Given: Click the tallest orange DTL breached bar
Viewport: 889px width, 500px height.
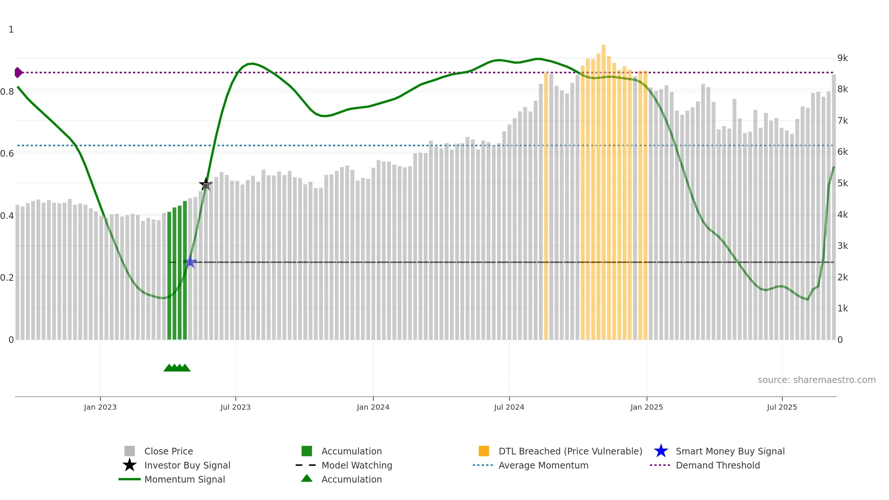Looking at the screenshot, I should point(603,192).
